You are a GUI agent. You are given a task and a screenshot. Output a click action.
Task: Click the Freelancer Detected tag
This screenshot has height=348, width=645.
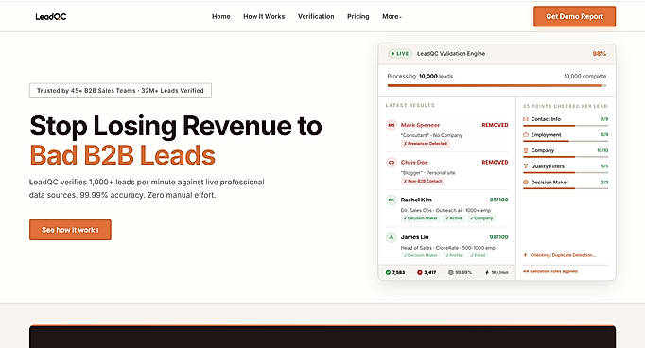point(426,144)
